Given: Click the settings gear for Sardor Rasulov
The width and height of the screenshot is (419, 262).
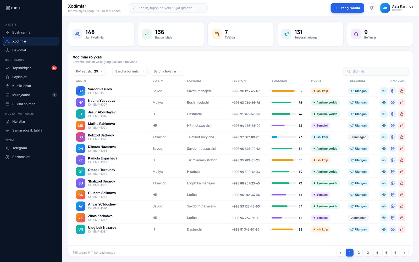Looking at the screenshot, I should [393, 91].
